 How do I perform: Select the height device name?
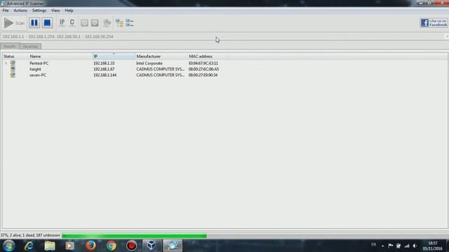pyautogui.click(x=35, y=69)
